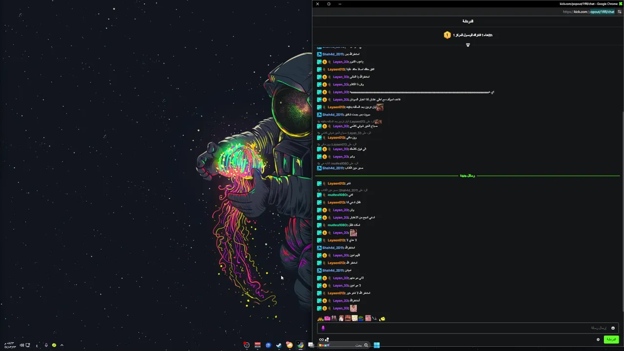Image resolution: width=624 pixels, height=351 pixels.
Task: Click the gold number 1 badge in pinned banner
Action: coord(447,35)
